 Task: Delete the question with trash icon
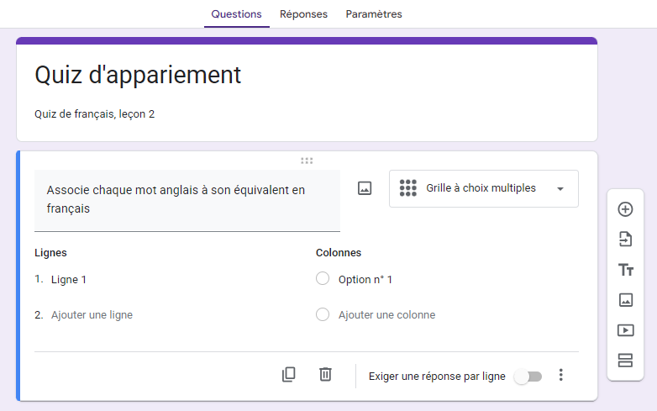325,375
